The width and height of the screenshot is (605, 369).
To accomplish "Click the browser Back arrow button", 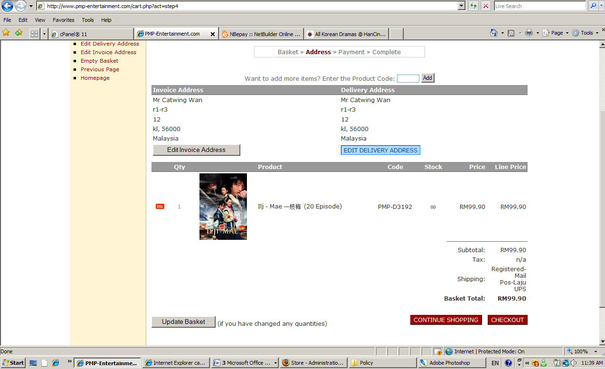I will point(7,6).
